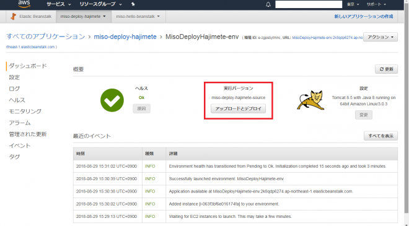Select the 15:30:02 event timestamp
409x226 pixels.
[107, 204]
